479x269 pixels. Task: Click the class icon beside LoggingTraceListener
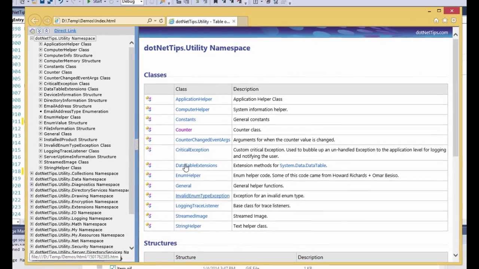pyautogui.click(x=149, y=205)
